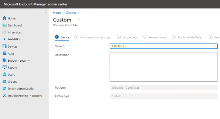This screenshot has height=119, width=220.
Task: Click the Troubleshooting + support wrench icon
Action: click(5, 95)
